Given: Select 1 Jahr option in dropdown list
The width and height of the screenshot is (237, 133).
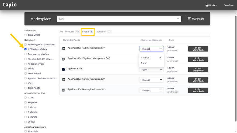Looking at the screenshot, I should pyautogui.click(x=151, y=63).
